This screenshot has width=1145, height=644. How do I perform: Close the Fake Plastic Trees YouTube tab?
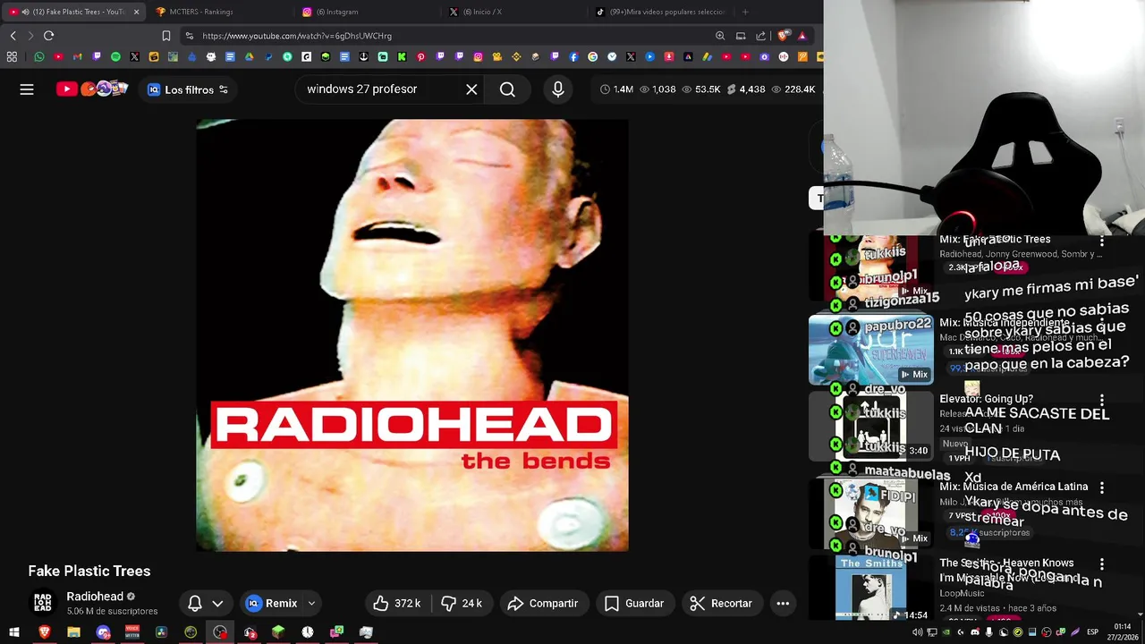tap(136, 12)
